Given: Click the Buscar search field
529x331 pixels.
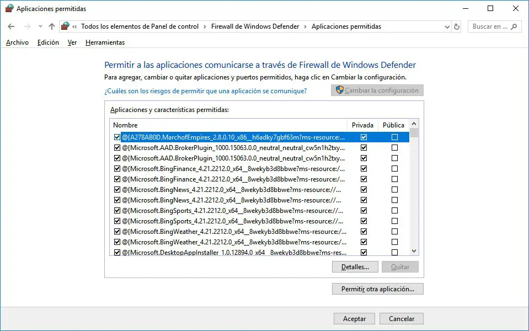Looking at the screenshot, I should click(489, 26).
